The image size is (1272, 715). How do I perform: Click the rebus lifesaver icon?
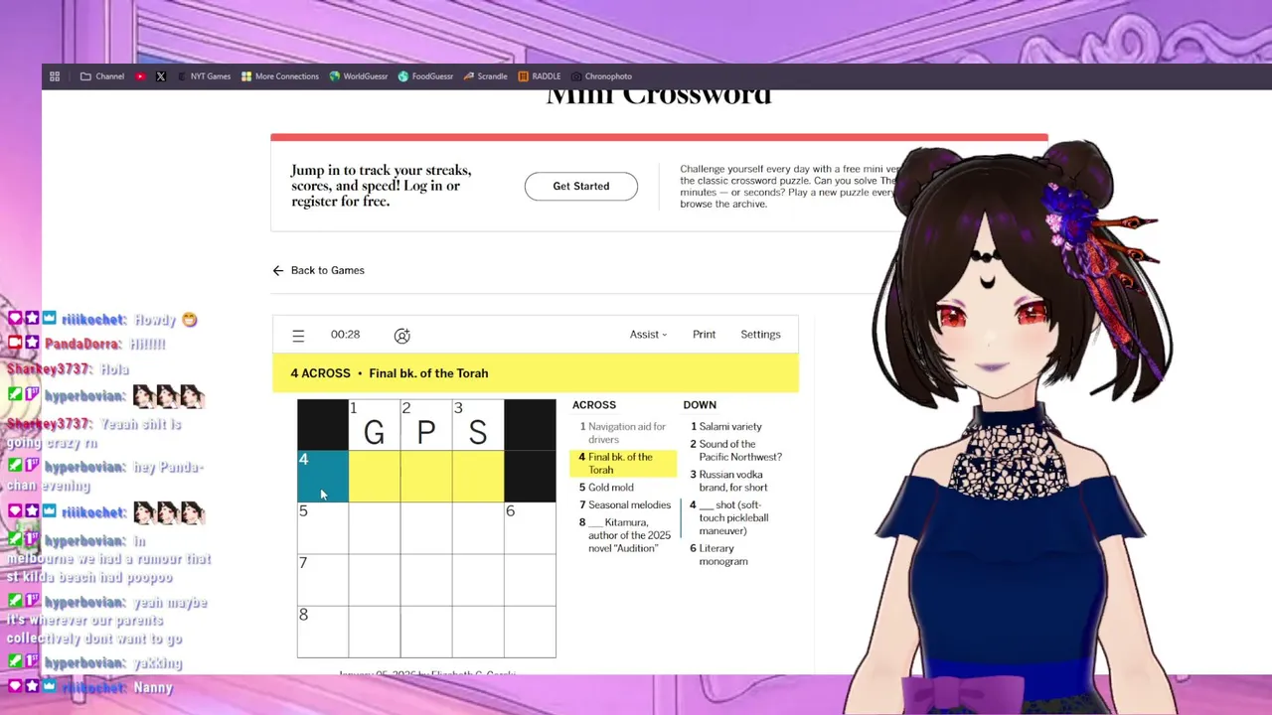pyautogui.click(x=401, y=336)
